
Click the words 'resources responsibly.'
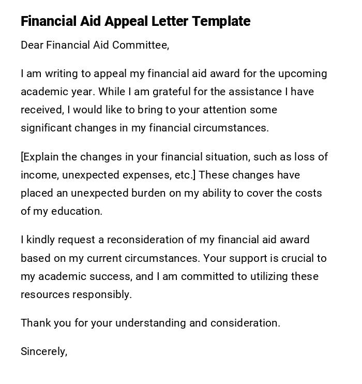76,294
